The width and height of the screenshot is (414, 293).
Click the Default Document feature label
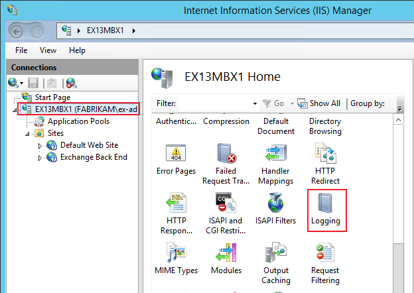[x=276, y=126]
